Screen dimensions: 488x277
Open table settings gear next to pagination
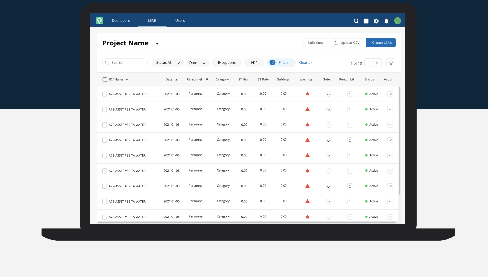point(391,63)
